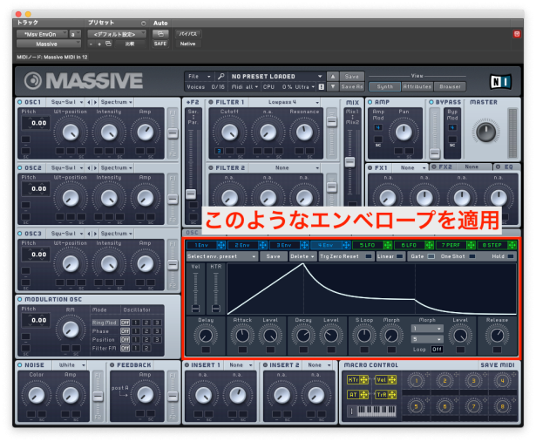Click the 8 STEP modulation drag handle
Image resolution: width=536 pixels, height=442 pixels.
point(513,246)
